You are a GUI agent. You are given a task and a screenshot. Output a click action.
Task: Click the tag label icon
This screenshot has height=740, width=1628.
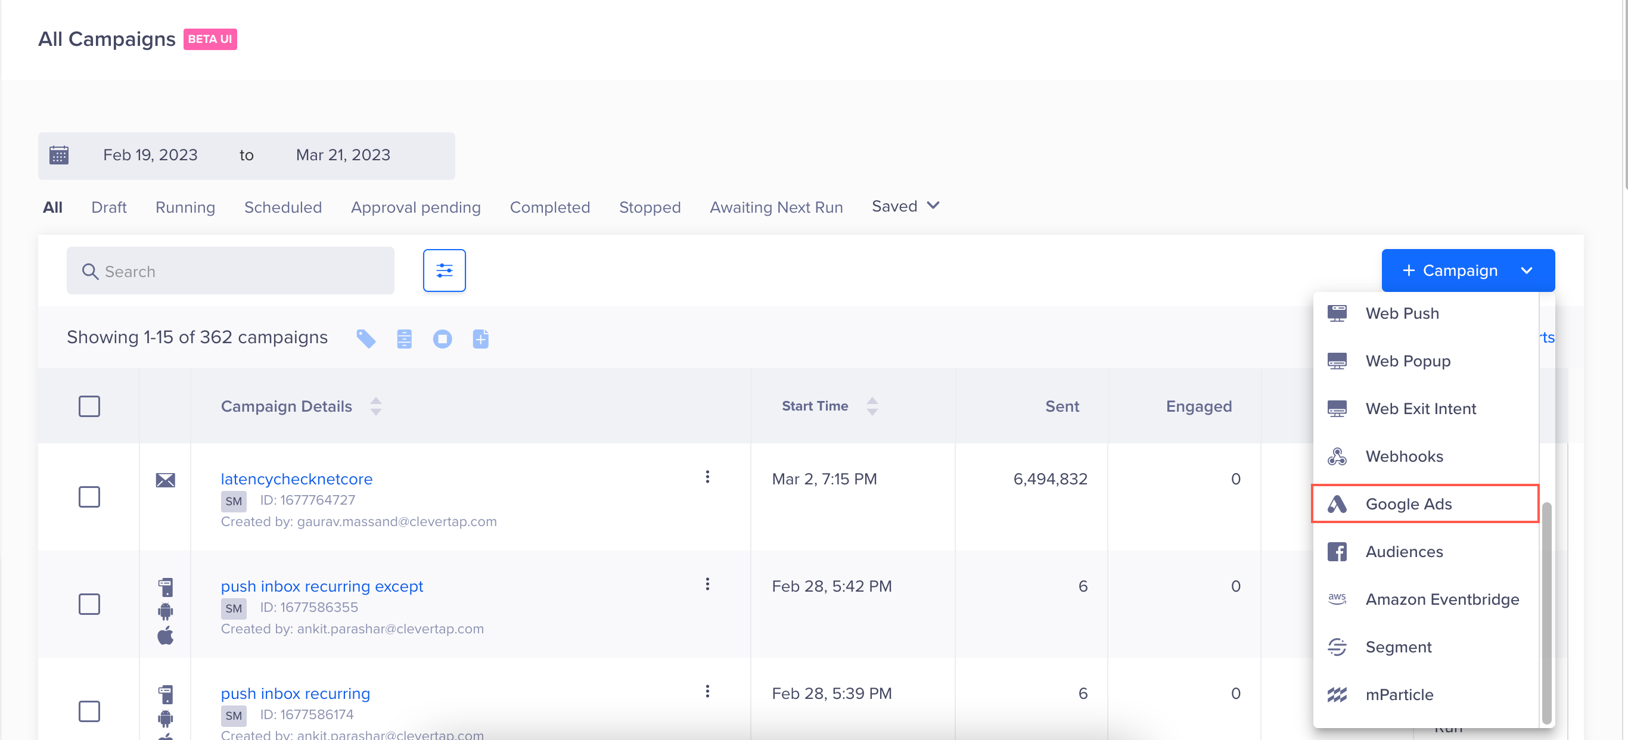pos(366,338)
